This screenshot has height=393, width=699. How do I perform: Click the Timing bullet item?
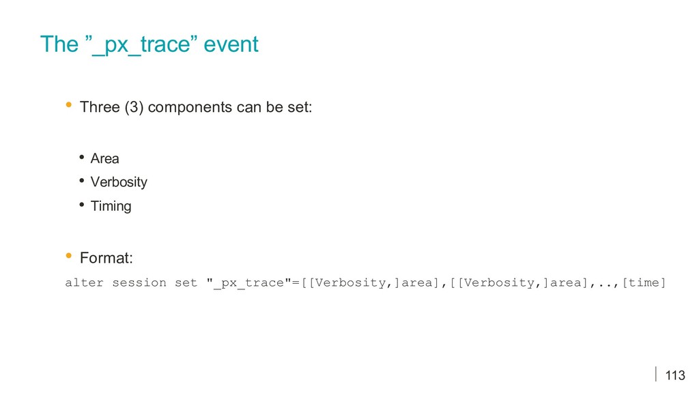[111, 206]
